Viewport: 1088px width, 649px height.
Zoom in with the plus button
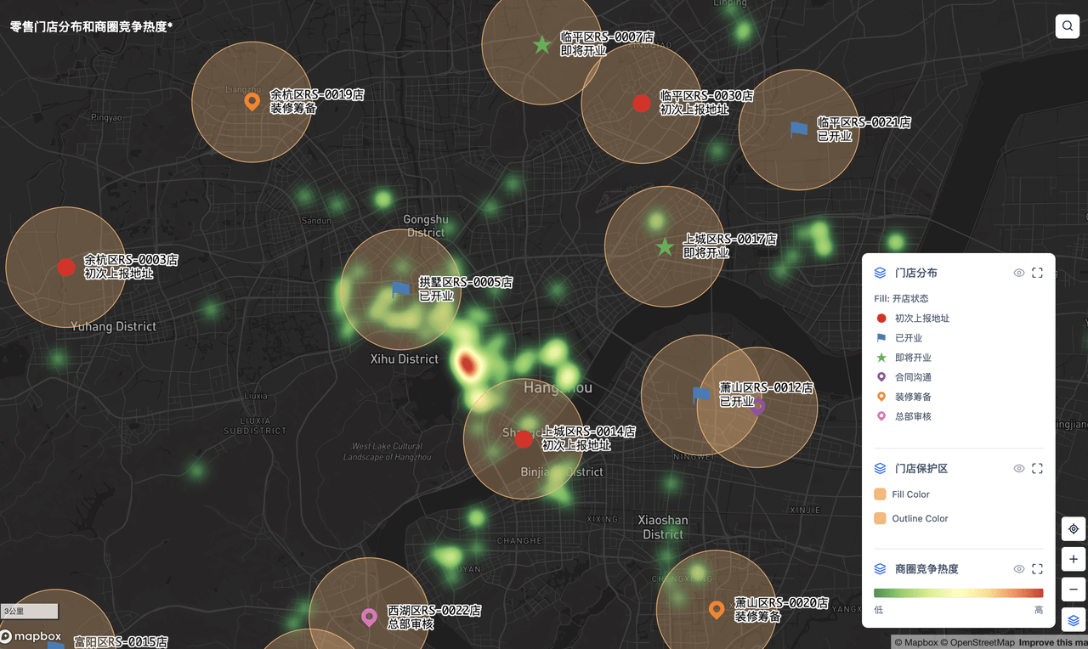click(1074, 560)
